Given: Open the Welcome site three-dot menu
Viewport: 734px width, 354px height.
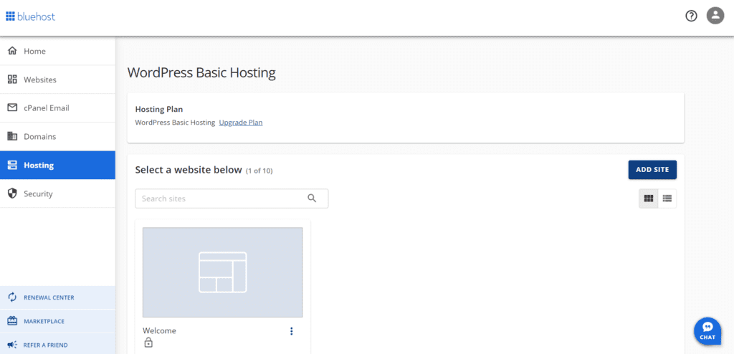Looking at the screenshot, I should click(x=292, y=331).
